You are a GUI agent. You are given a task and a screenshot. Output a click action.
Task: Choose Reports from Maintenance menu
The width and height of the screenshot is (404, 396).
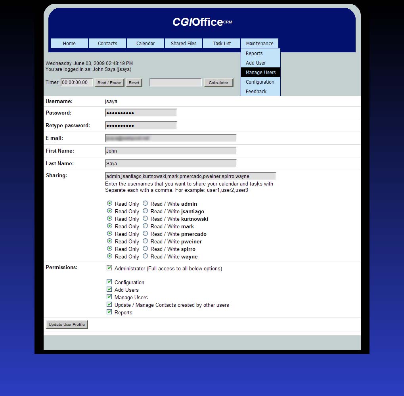coord(260,54)
